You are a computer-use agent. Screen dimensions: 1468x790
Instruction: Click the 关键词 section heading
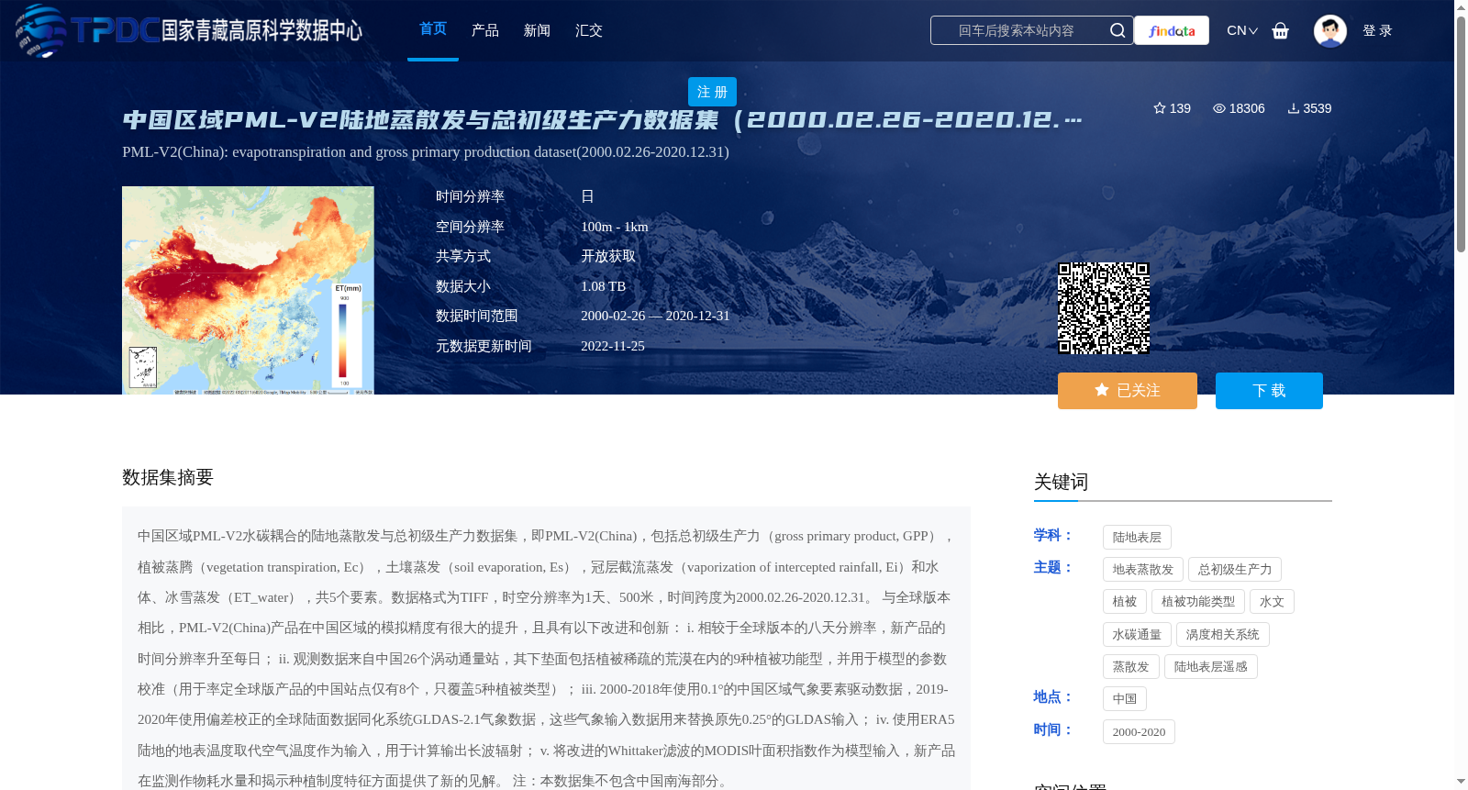[x=1062, y=482]
